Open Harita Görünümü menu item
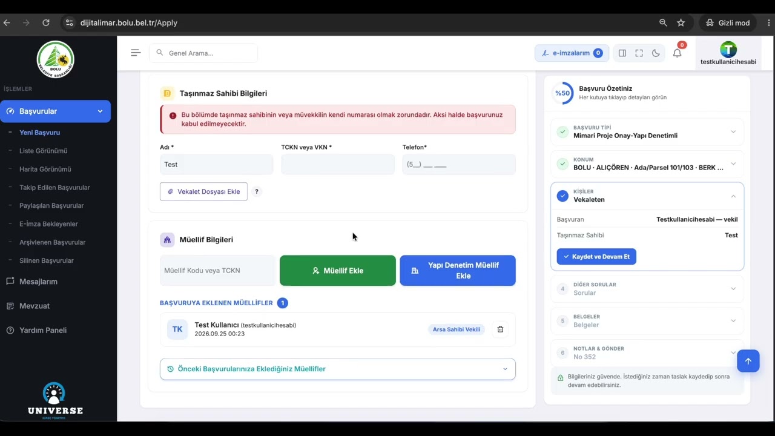This screenshot has width=775, height=436. click(x=45, y=169)
